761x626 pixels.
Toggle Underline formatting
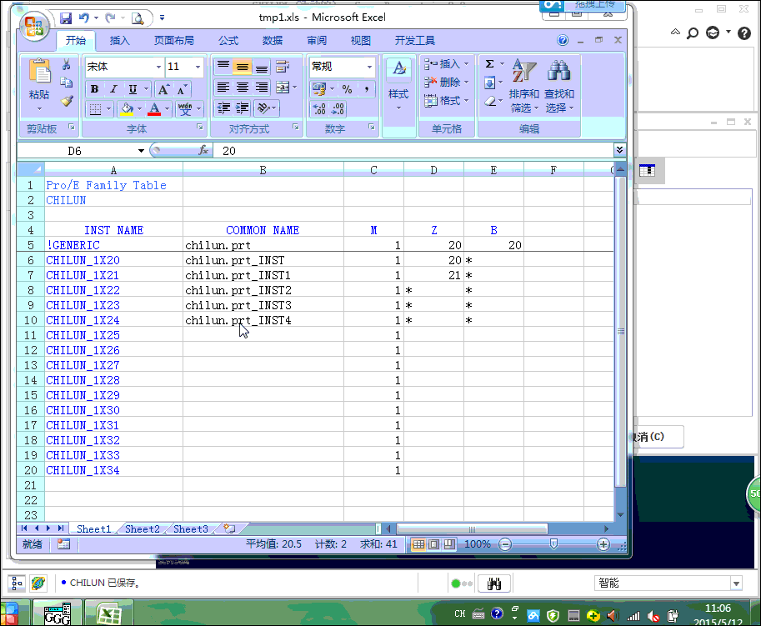tap(133, 89)
